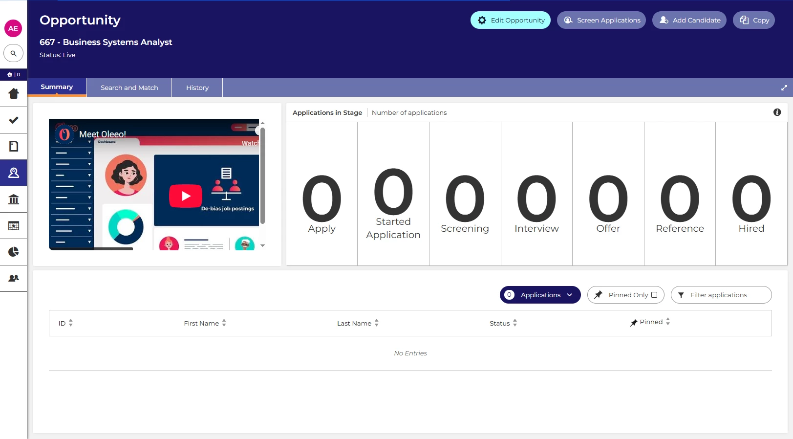This screenshot has height=439, width=793.
Task: Sort the table by First Name
Action: (205, 323)
